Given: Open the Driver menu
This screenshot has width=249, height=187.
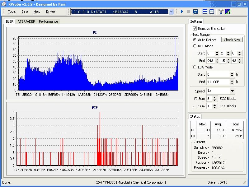Looking at the screenshot, I should pyautogui.click(x=50, y=12).
